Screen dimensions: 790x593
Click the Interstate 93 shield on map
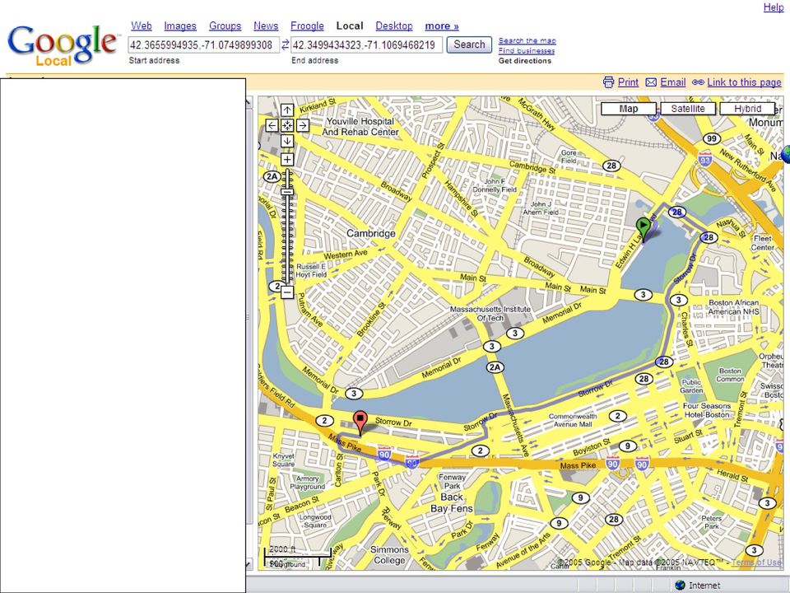coord(705,159)
